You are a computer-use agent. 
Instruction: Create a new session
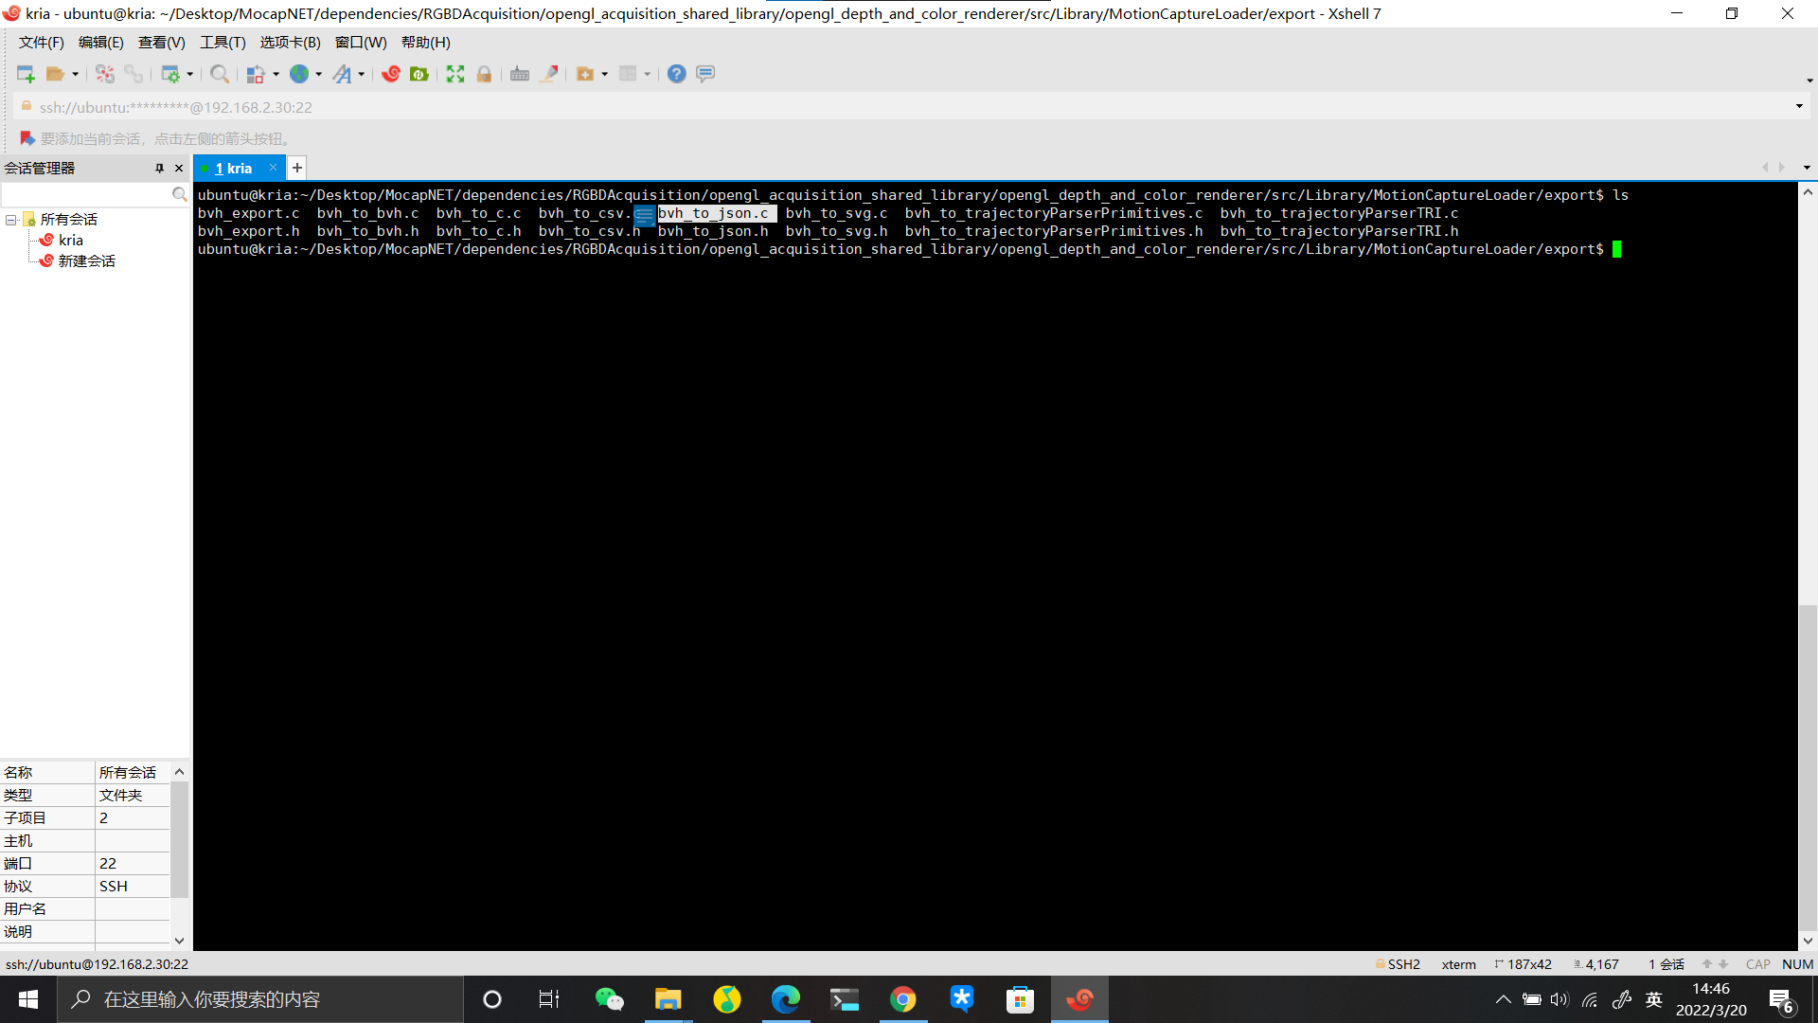[25, 73]
